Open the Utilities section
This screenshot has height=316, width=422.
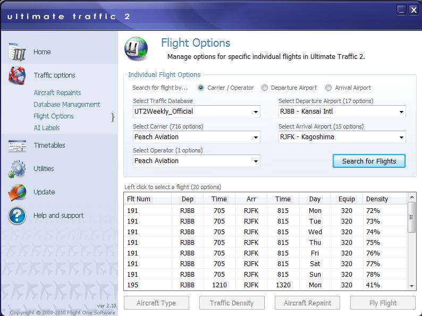[x=44, y=169]
